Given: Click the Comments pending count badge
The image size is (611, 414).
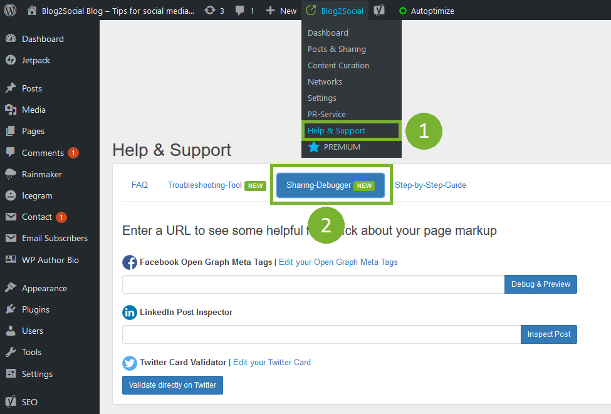Looking at the screenshot, I should tap(73, 153).
